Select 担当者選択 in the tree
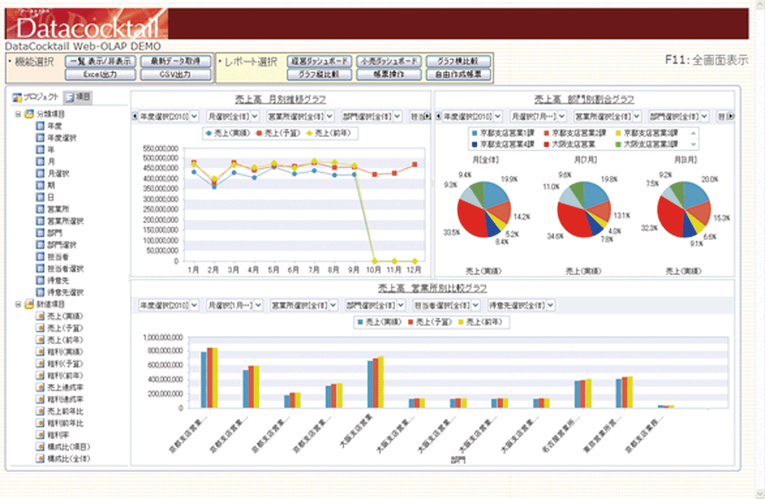The width and height of the screenshot is (765, 499). [x=65, y=269]
